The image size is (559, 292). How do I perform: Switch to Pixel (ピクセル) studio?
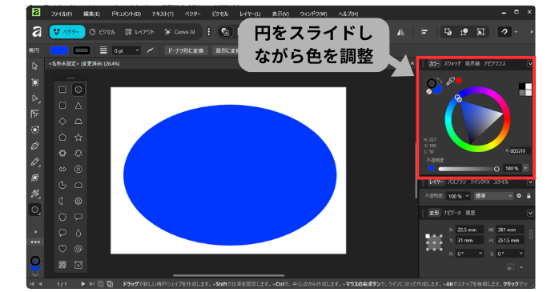[103, 32]
